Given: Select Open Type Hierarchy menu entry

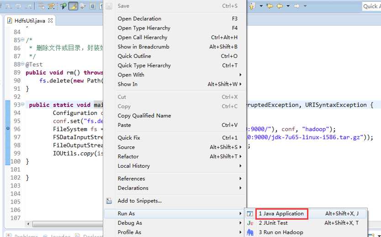Looking at the screenshot, I should (x=175, y=28).
